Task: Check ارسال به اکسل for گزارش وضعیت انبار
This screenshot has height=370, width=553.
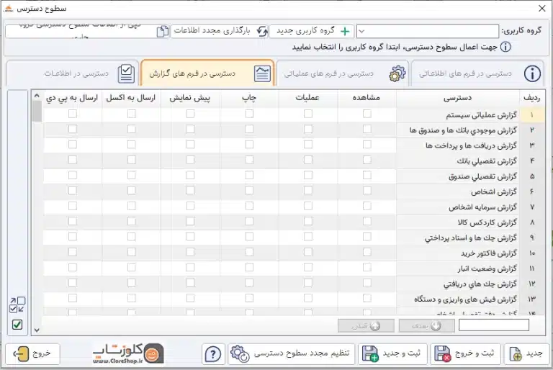Action: [132, 267]
